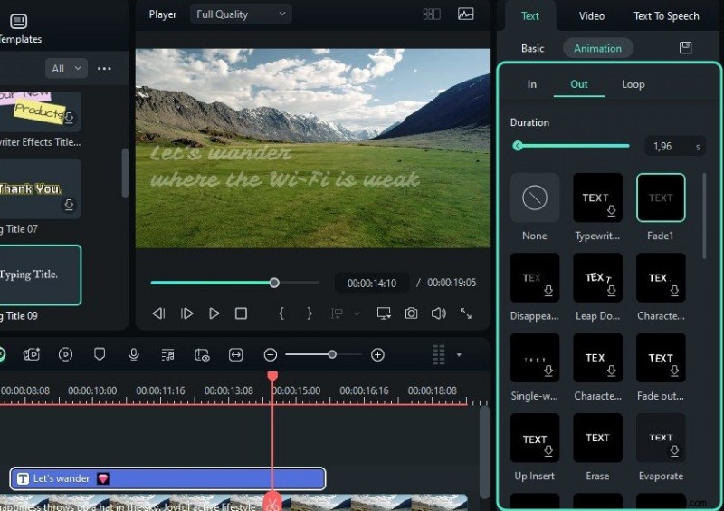
Task: Apply the Fade1 out animation
Action: click(661, 198)
